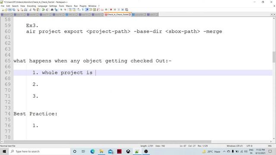Image resolution: width=276 pixels, height=155 pixels.
Task: Open the Window menu
Action: [x=92, y=6]
